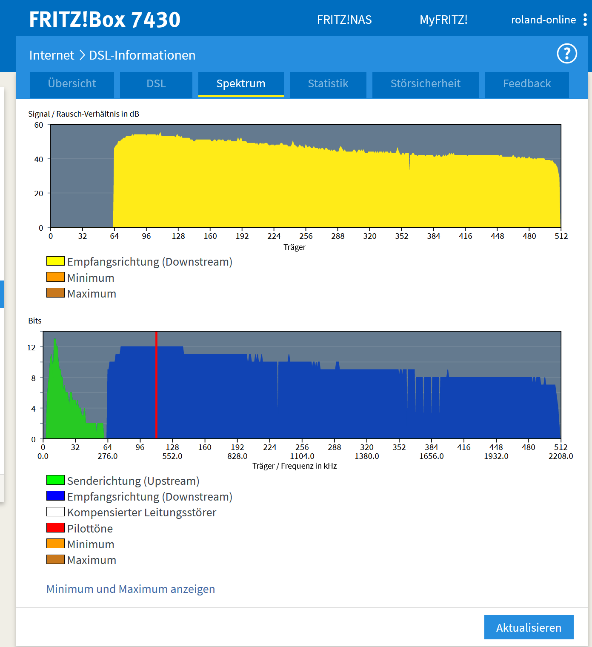The height and width of the screenshot is (647, 592).
Task: Click the Internet breadcrumb link
Action: pos(51,55)
